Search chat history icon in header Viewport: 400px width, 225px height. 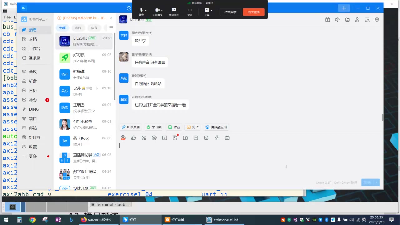[367, 20]
